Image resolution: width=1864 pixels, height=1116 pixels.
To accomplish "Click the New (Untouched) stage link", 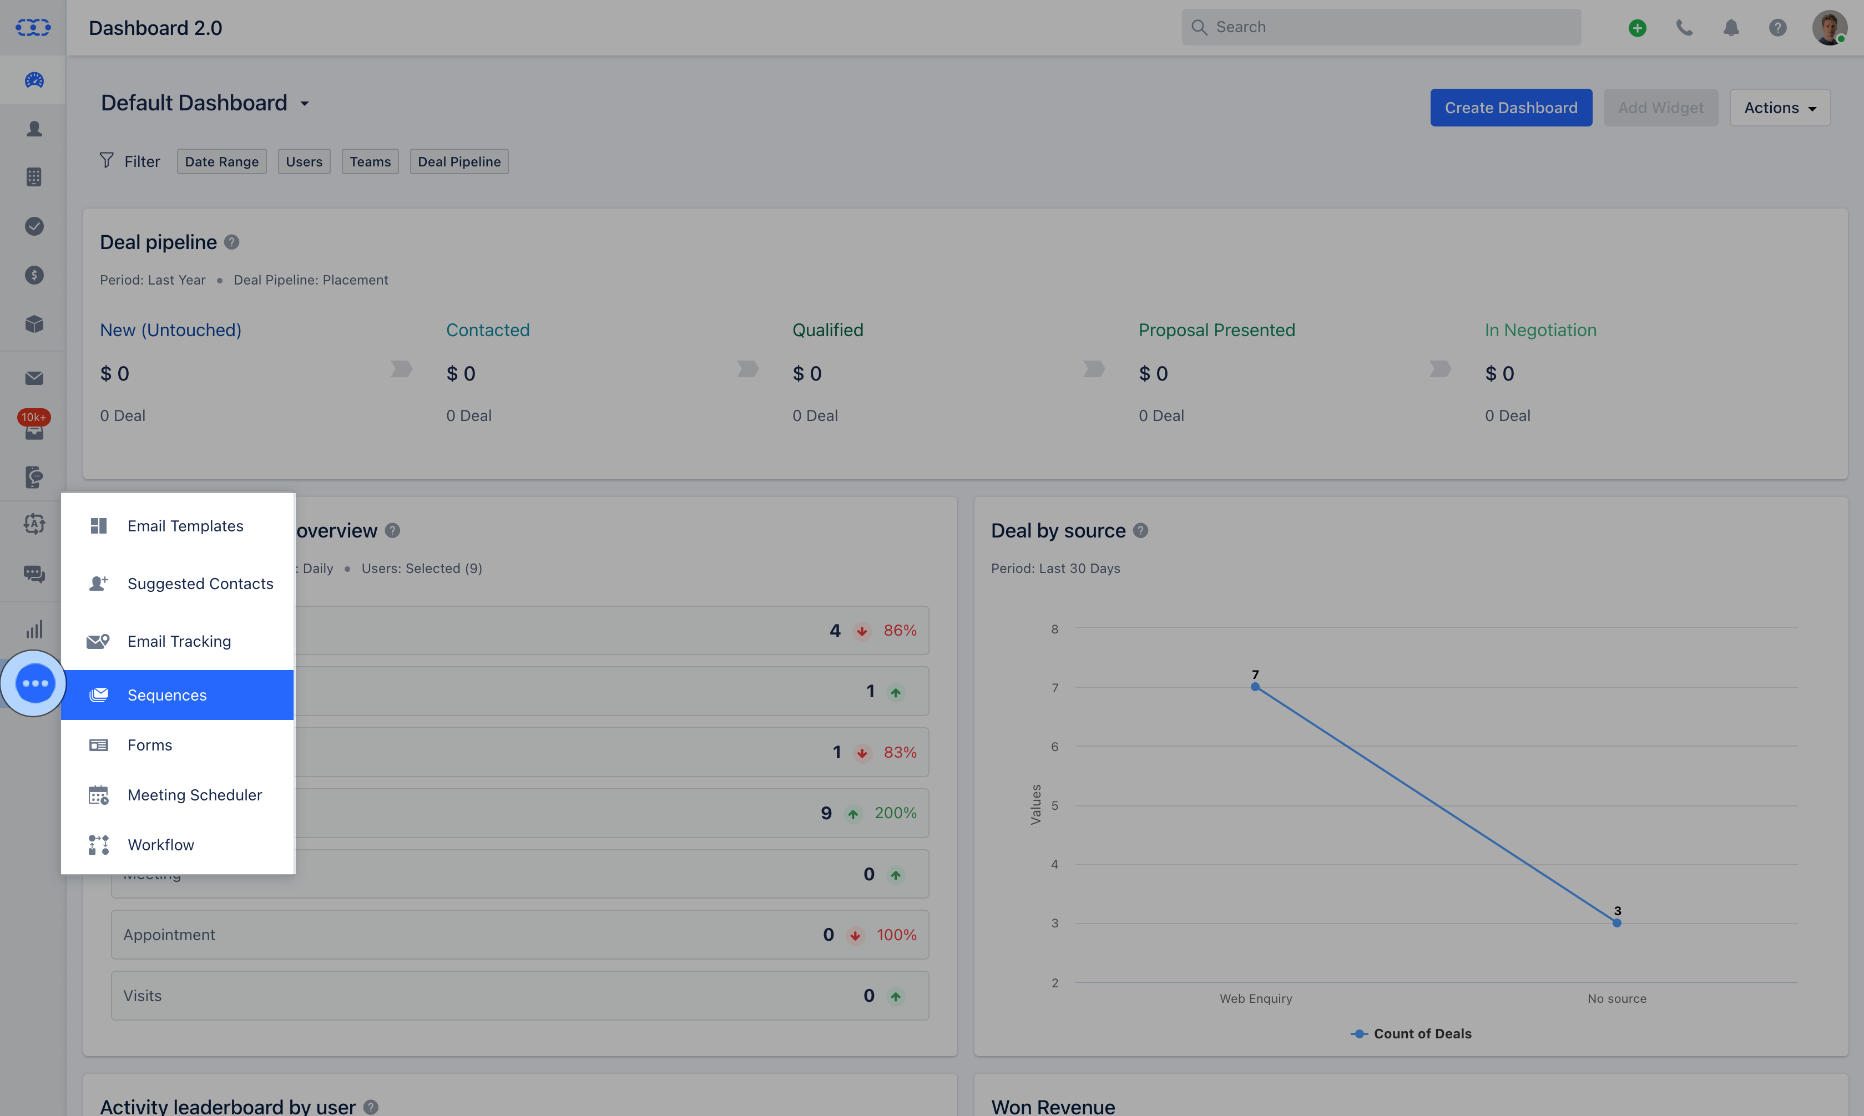I will 171,330.
